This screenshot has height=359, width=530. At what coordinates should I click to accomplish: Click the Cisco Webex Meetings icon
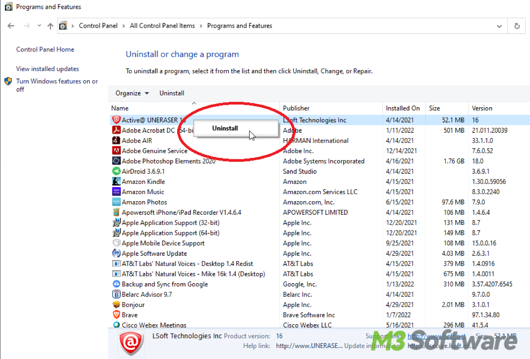tap(116, 325)
